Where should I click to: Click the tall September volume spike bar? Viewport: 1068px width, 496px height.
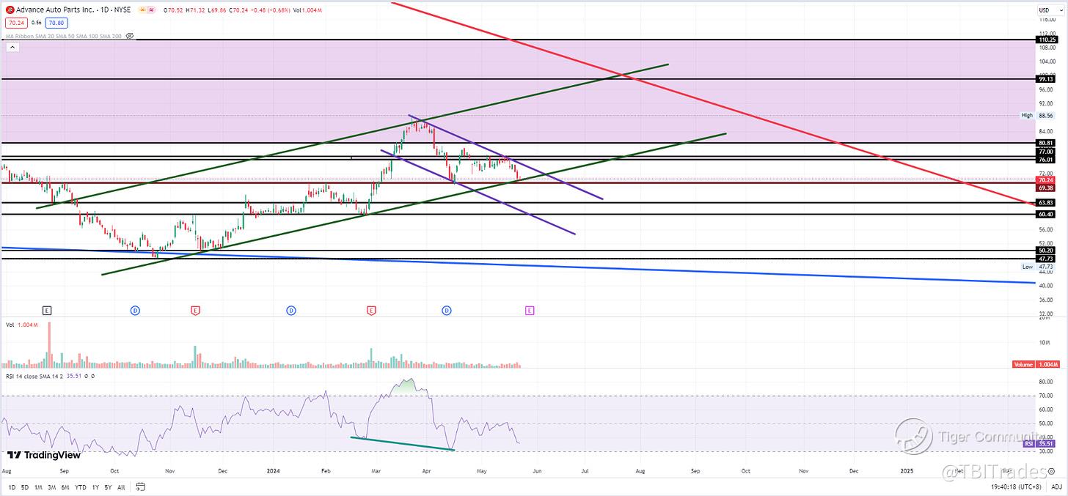pos(49,344)
